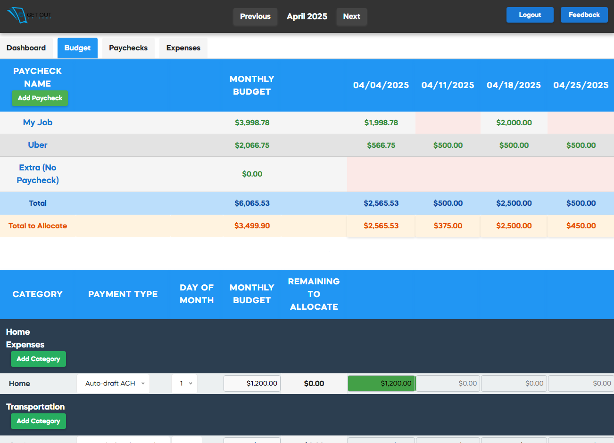Click the Home monthly budget field $1,200.00
Screen dimensions: 614x443
pyautogui.click(x=252, y=384)
